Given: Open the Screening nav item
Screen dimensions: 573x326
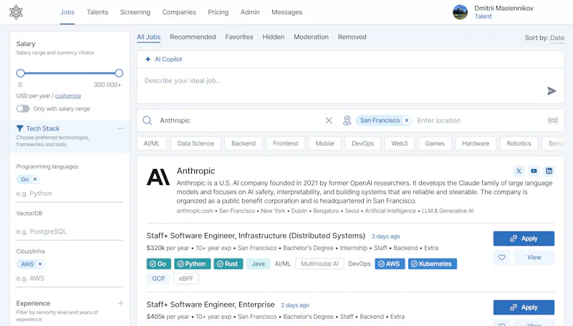Looking at the screenshot, I should click(135, 12).
